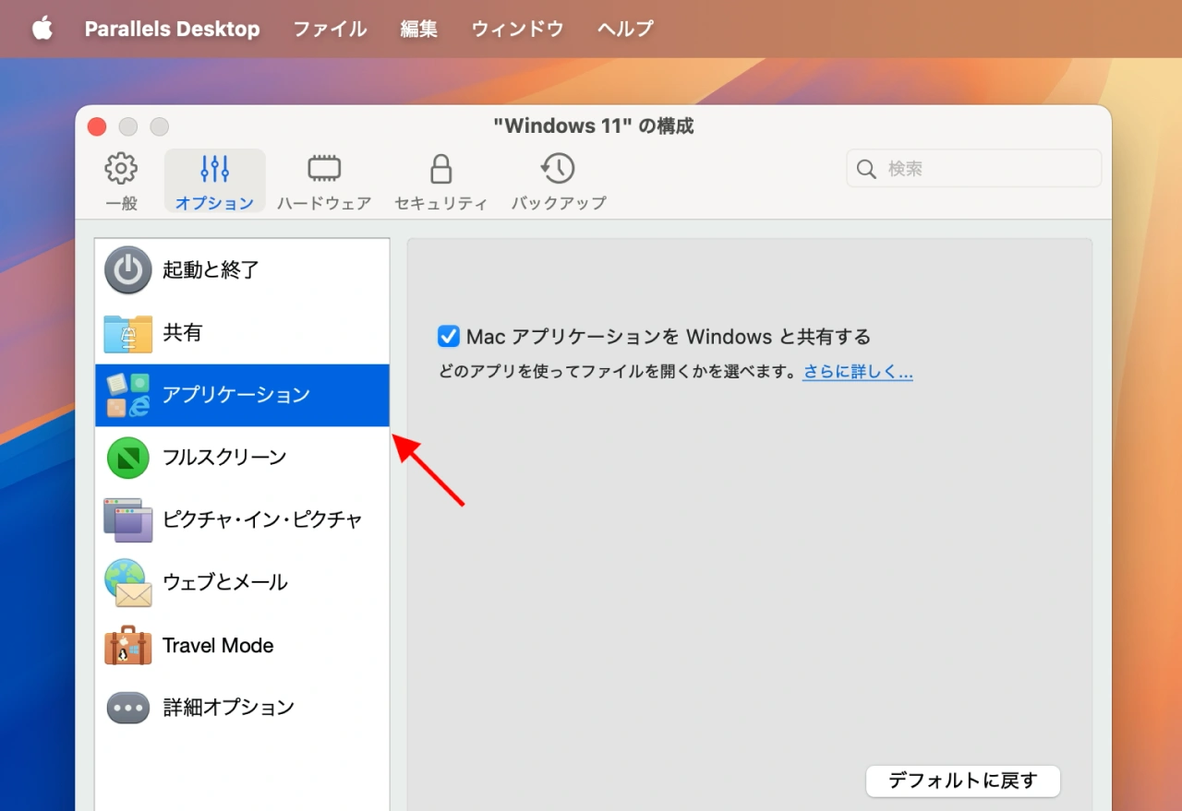
Task: Select the ハードウェア chip icon
Action: [x=324, y=169]
